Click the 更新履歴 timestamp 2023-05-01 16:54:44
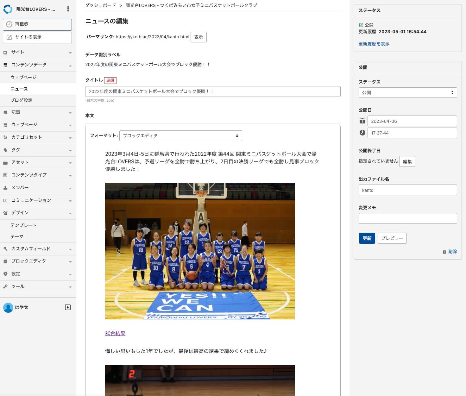 point(402,32)
